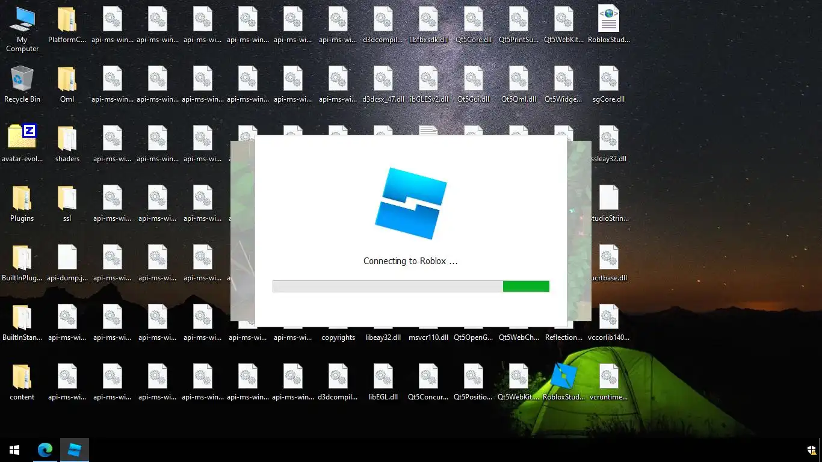Image resolution: width=822 pixels, height=462 pixels.
Task: Open the Windows Start menu
Action: [14, 450]
